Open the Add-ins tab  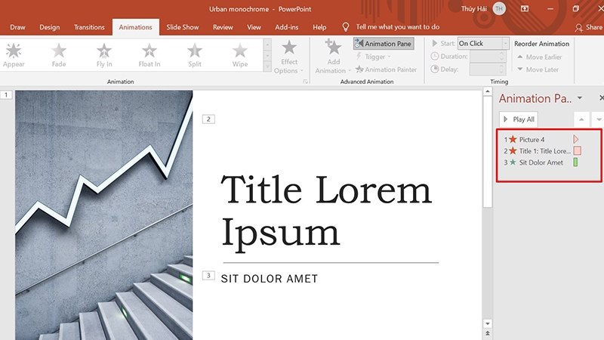[287, 27]
